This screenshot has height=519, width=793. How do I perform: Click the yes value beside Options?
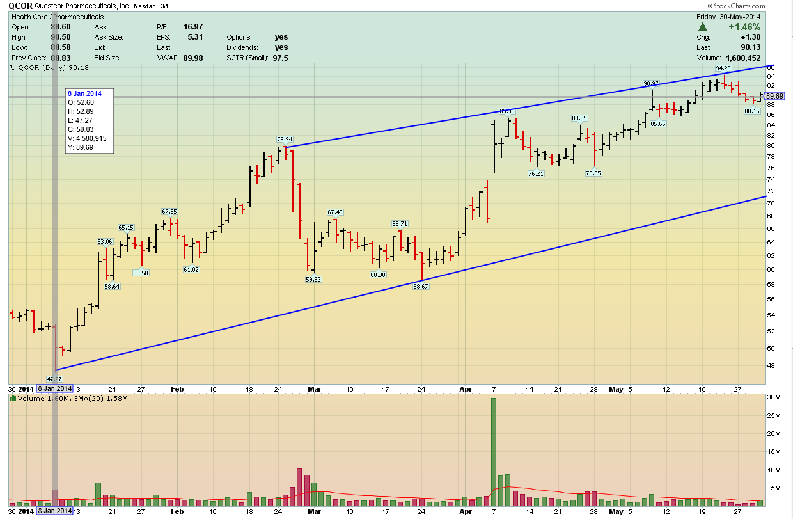281,37
